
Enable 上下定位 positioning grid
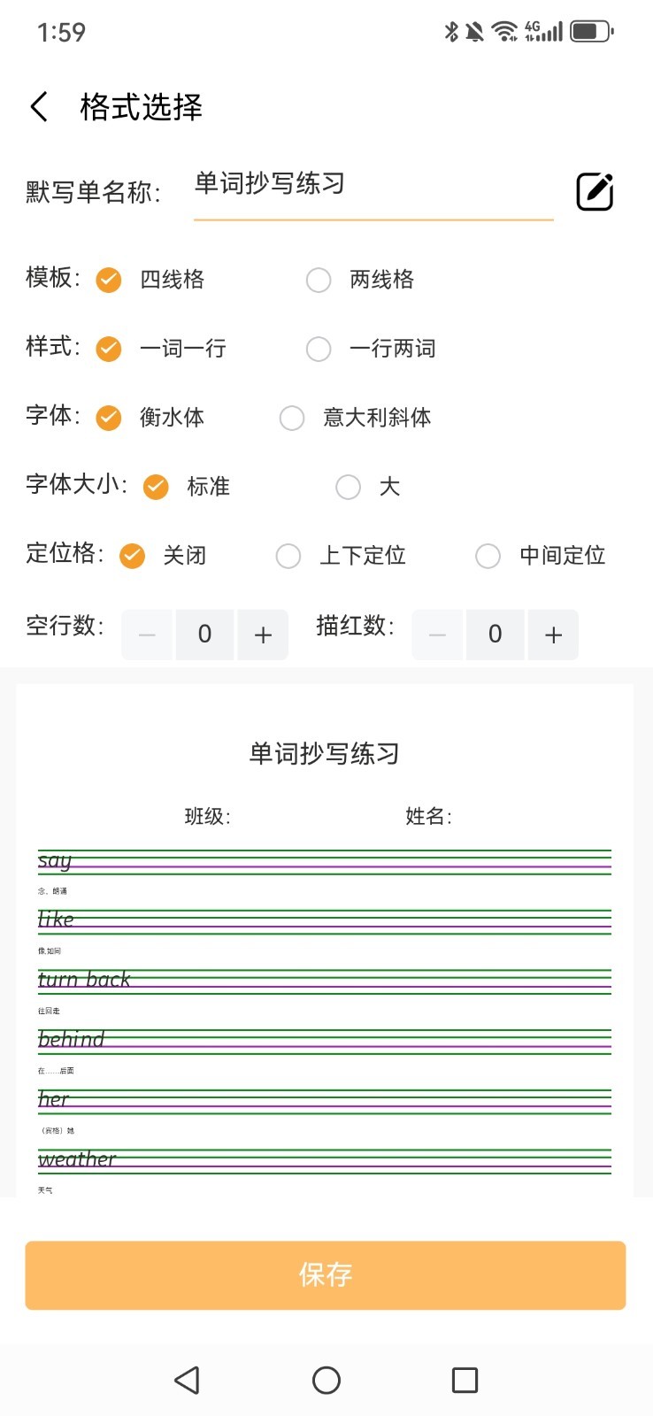(288, 556)
